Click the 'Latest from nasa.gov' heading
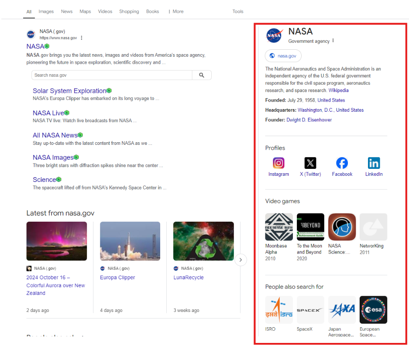The image size is (409, 346). point(60,213)
